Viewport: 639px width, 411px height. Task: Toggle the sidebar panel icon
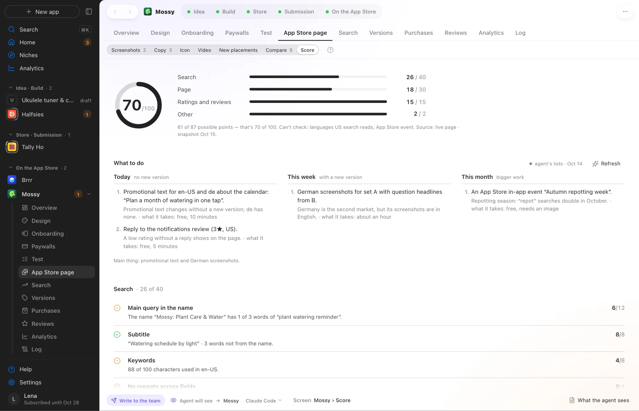pyautogui.click(x=89, y=12)
